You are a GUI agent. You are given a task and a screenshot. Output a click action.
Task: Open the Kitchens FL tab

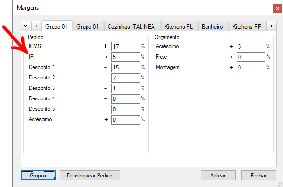pos(178,27)
